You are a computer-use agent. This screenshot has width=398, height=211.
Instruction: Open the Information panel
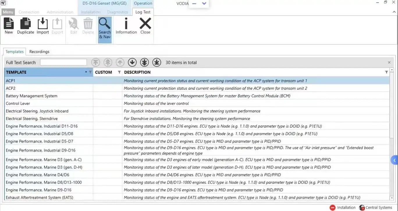(126, 26)
